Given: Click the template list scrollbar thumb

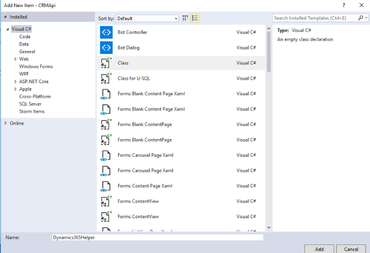Looking at the screenshot, I should coord(269,52).
